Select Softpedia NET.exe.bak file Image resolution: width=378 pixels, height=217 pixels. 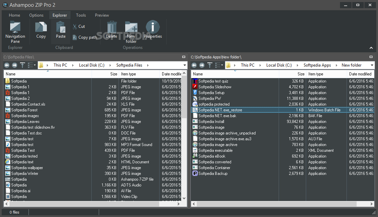(x=283, y=116)
